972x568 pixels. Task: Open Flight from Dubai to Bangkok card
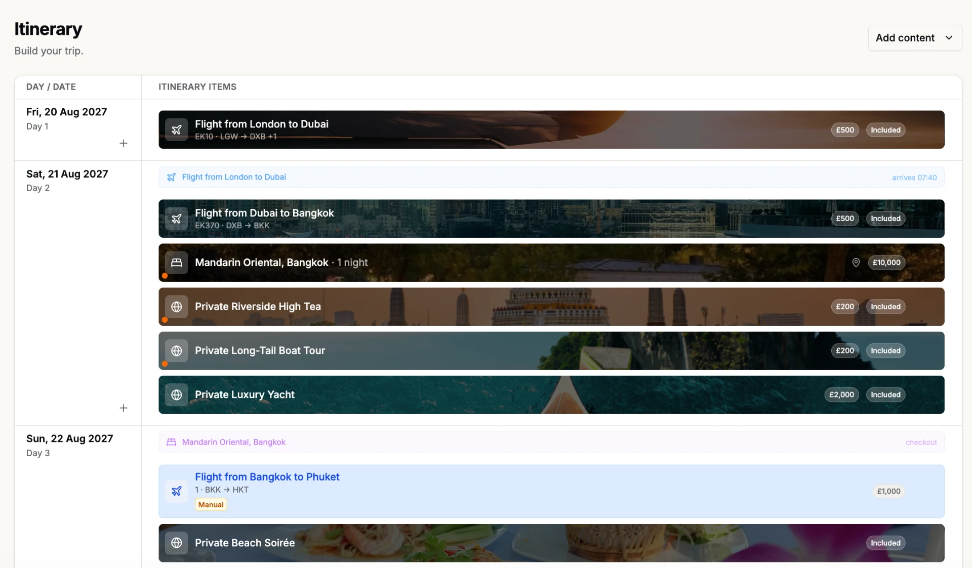click(551, 219)
